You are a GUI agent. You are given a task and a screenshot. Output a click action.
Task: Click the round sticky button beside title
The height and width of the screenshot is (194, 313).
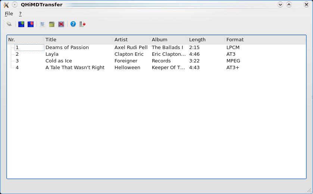15,4
